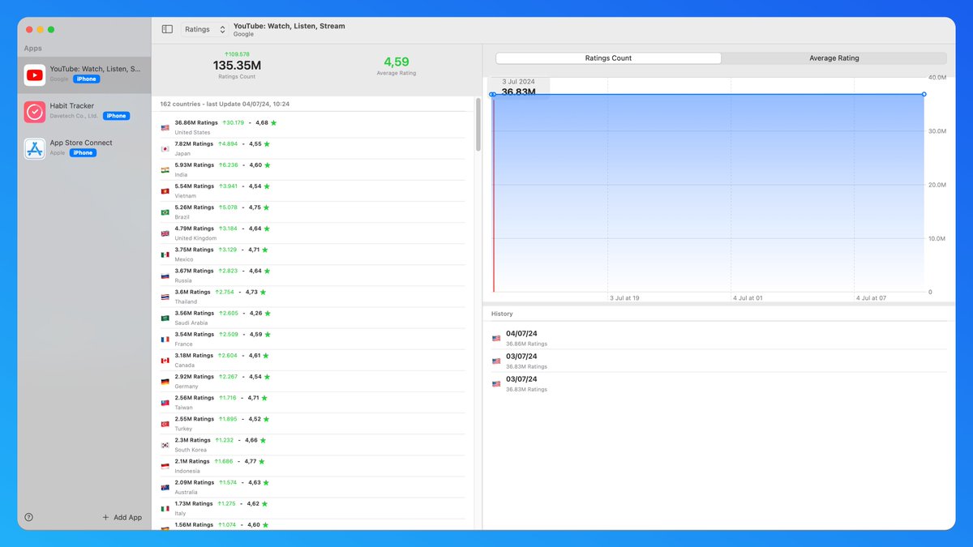Screen dimensions: 973x547
Task: Open the help question mark icon
Action: [x=29, y=517]
